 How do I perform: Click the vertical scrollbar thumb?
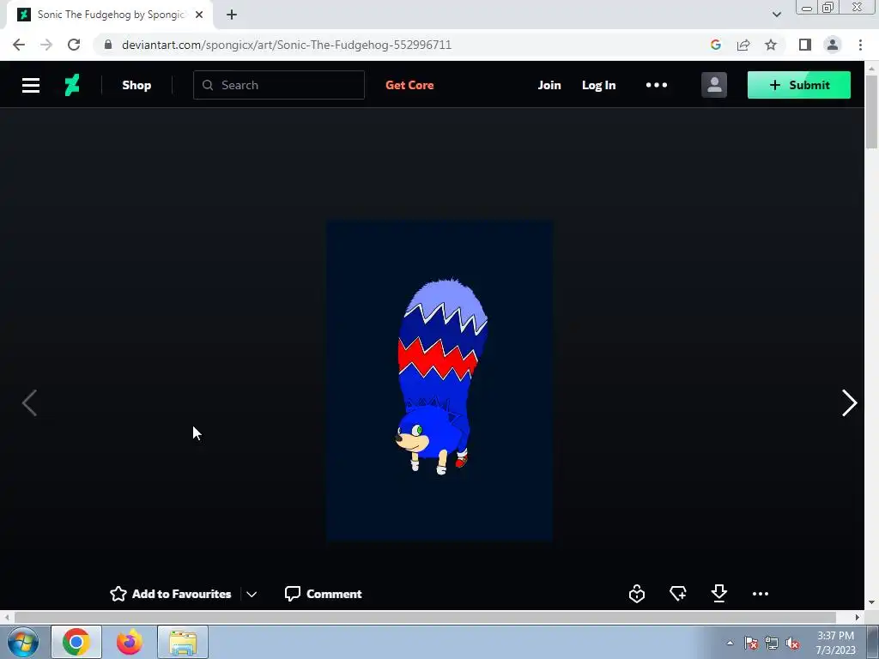872,112
